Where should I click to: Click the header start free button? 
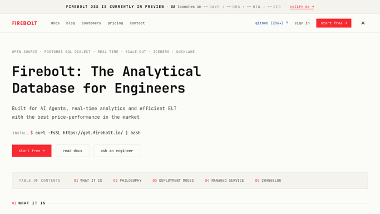[x=334, y=23]
